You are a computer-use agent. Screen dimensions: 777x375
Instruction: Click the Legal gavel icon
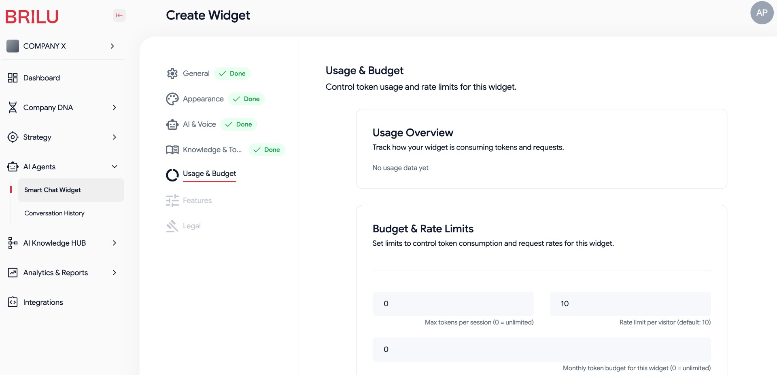[x=172, y=226]
